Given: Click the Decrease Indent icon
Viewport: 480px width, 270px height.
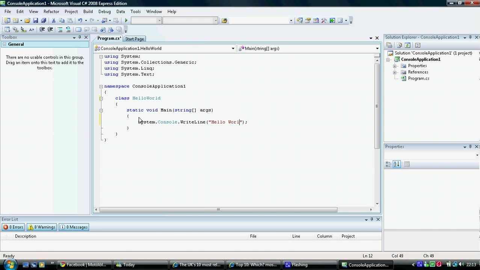Looking at the screenshot, I should point(42,29).
